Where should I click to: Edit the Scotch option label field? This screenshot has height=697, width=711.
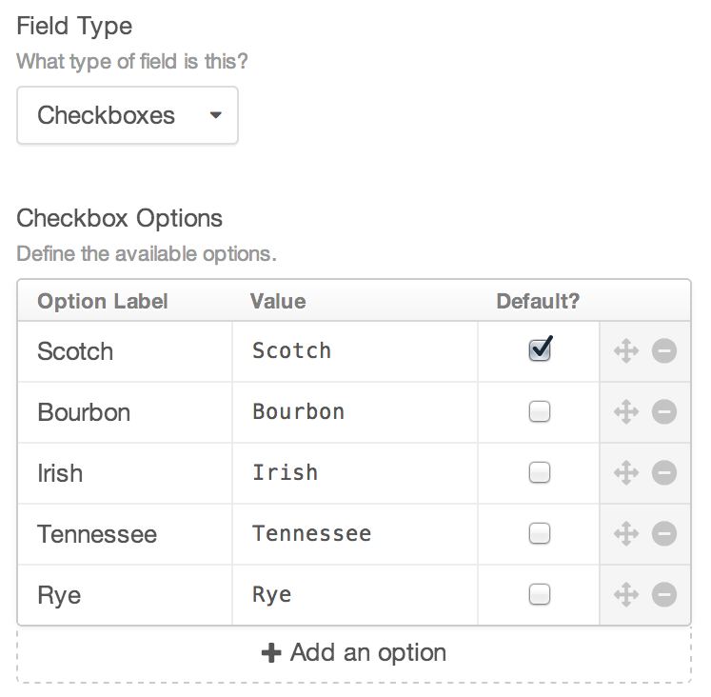coord(124,351)
